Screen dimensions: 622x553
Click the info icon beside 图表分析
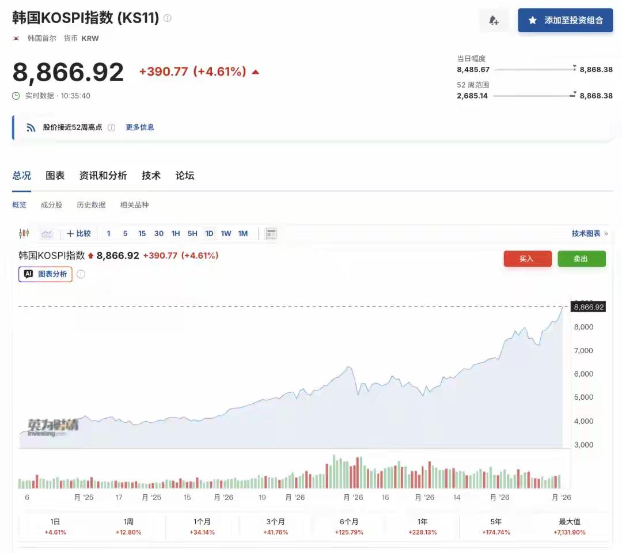[81, 274]
